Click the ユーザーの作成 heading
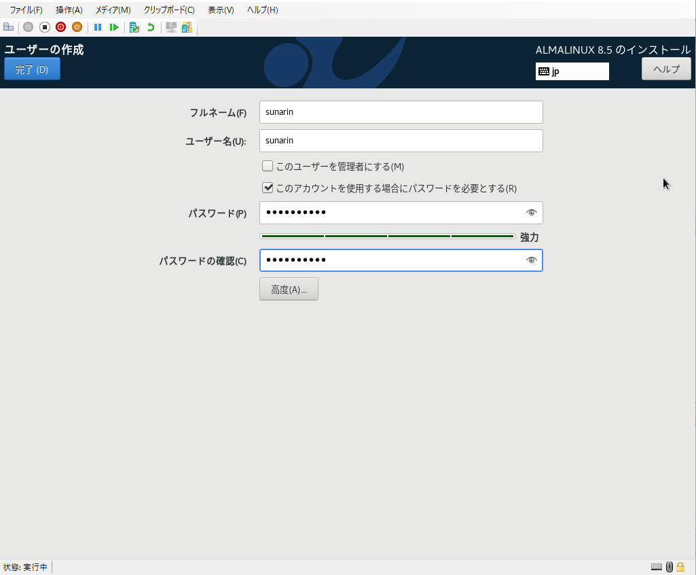 click(x=44, y=50)
